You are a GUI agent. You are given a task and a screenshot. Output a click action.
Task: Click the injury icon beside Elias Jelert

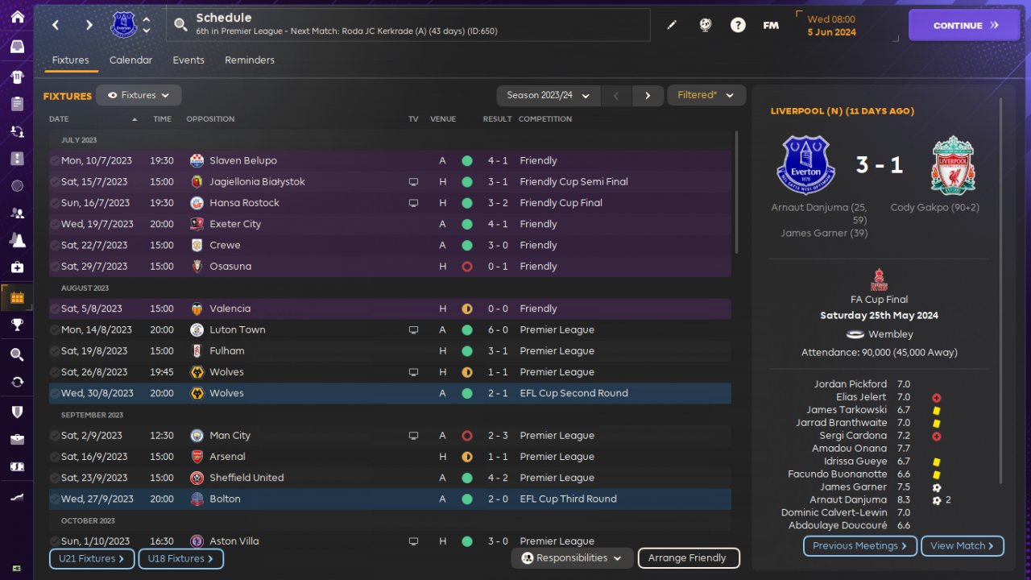pyautogui.click(x=937, y=397)
